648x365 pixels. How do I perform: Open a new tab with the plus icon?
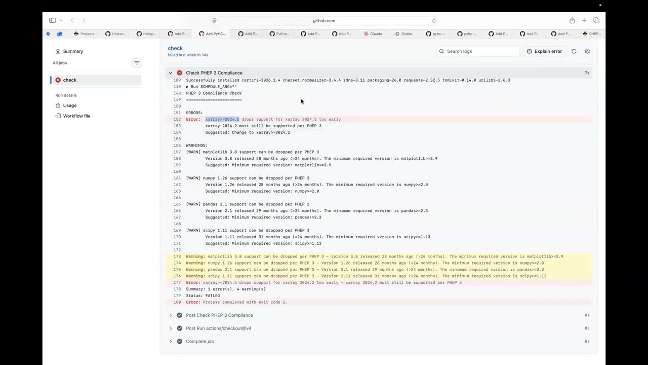point(584,20)
